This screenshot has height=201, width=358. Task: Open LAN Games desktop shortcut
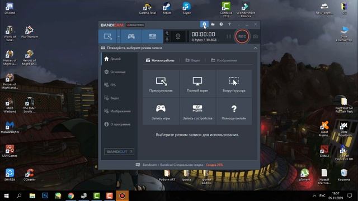(10, 151)
